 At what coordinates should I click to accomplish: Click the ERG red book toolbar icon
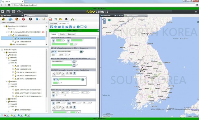(50, 19)
